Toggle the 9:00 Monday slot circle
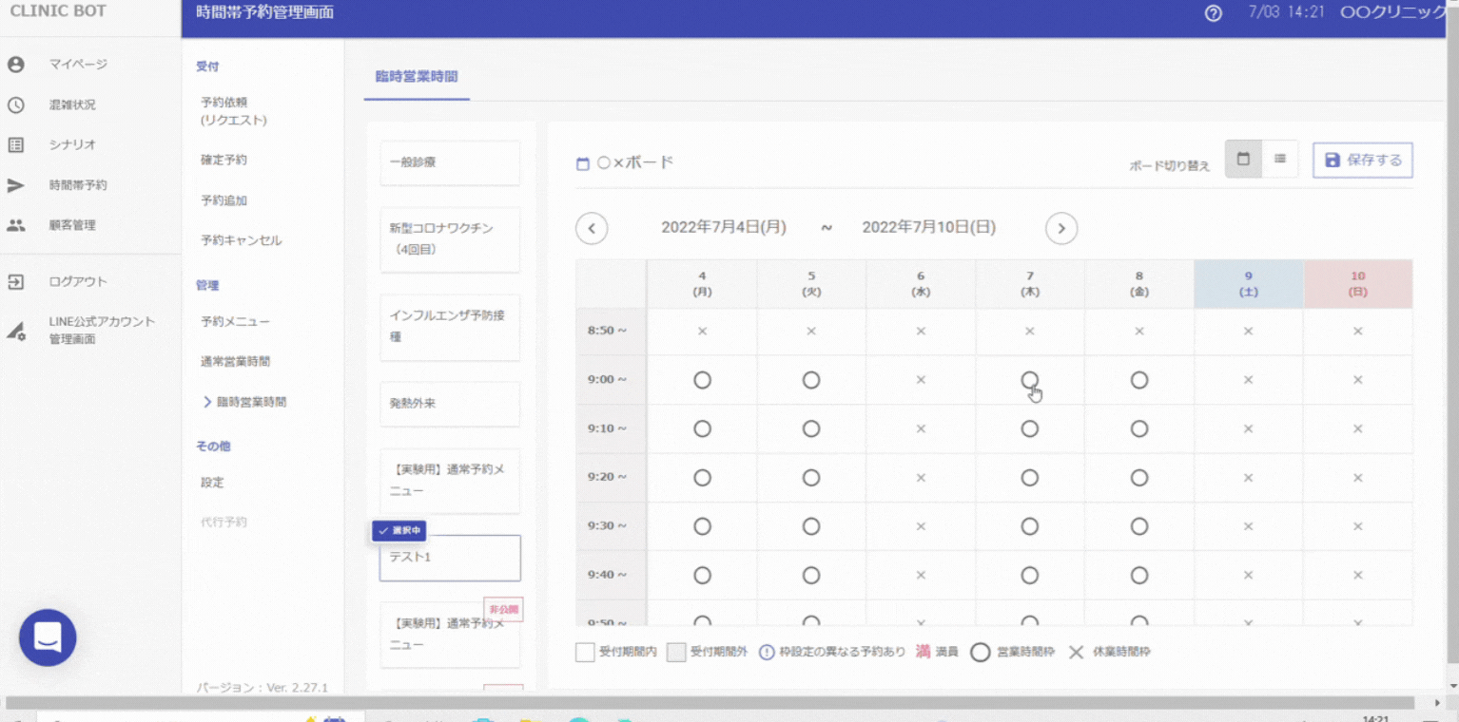The width and height of the screenshot is (1459, 722). click(x=702, y=380)
